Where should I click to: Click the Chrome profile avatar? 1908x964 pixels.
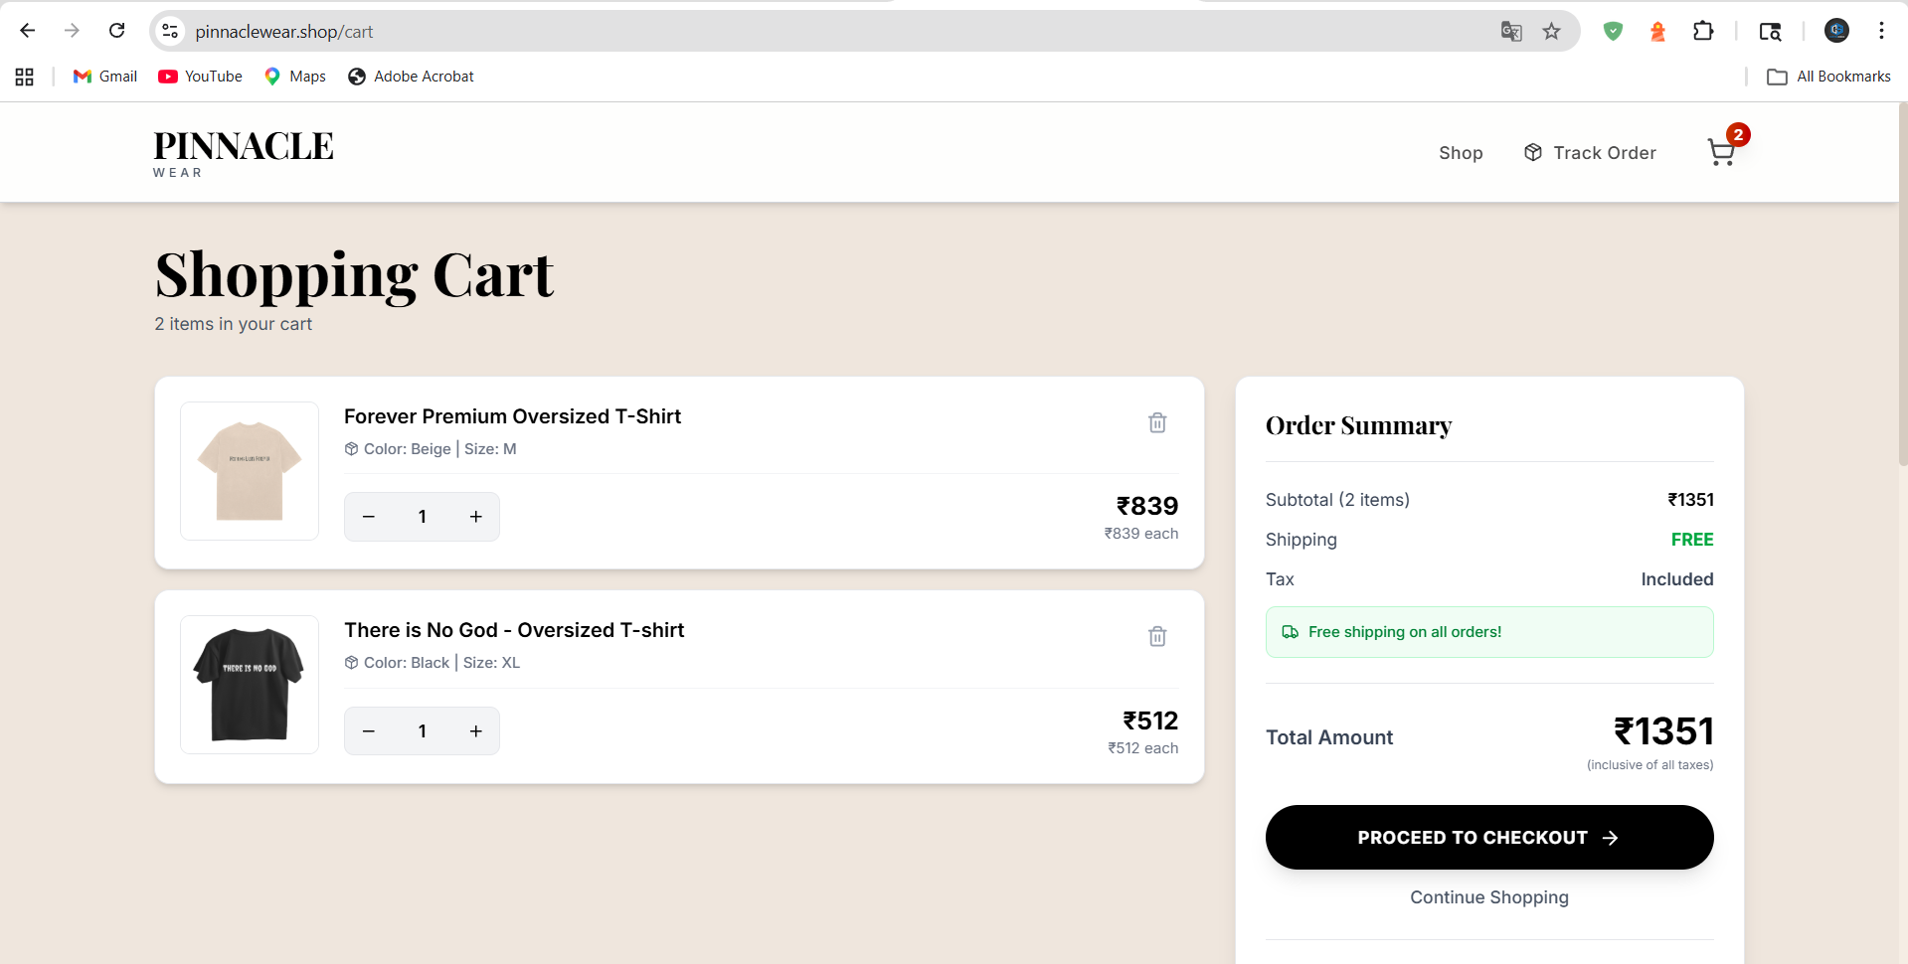point(1835,30)
